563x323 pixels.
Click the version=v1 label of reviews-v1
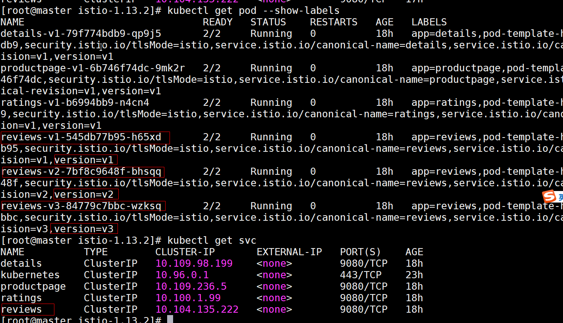click(84, 160)
